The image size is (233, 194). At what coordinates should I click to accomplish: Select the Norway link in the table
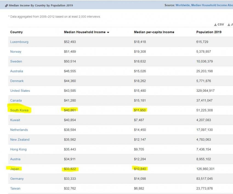point(16,52)
